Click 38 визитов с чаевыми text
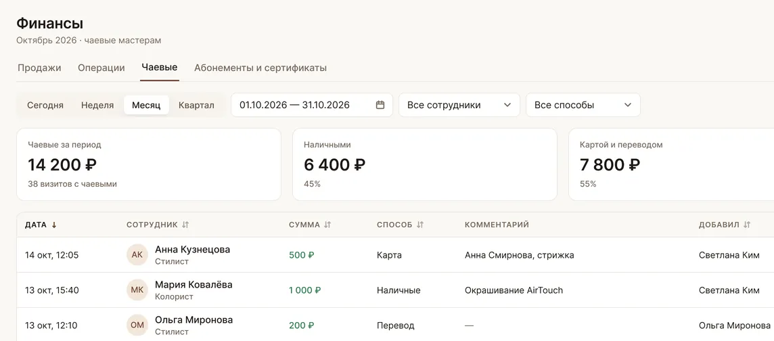 72,184
